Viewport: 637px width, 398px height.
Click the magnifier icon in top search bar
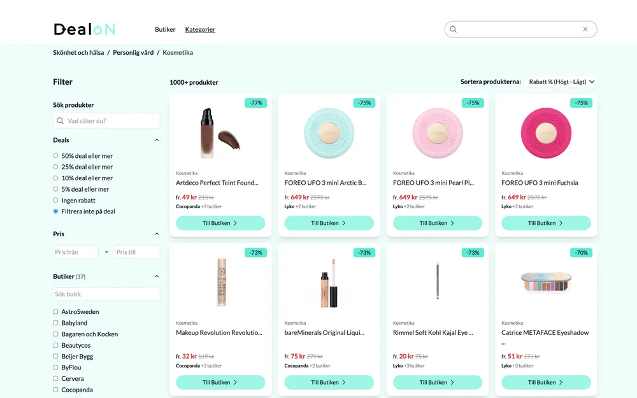[x=454, y=29]
